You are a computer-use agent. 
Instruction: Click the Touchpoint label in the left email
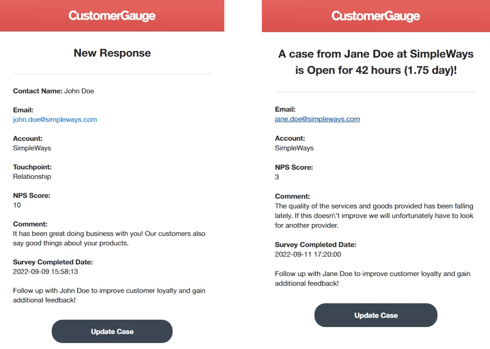[32, 167]
